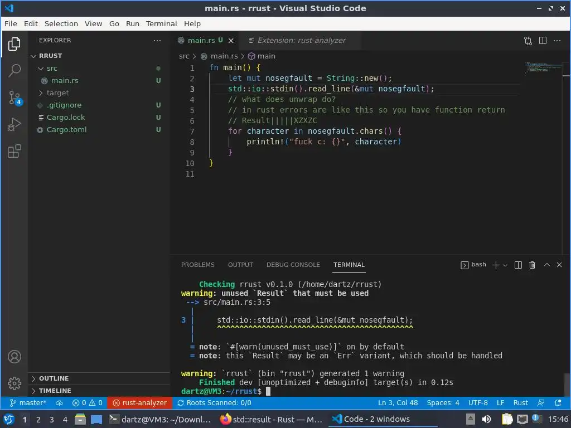Screen dimensions: 571x428
Task: Click rust-analyzer status bar item
Action: click(139, 403)
